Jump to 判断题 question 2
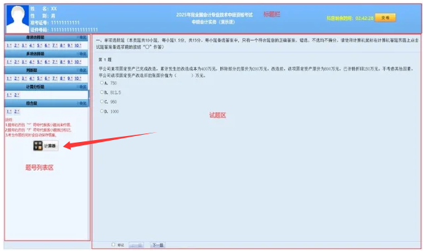Image resolution: width=423 pixels, height=251 pixels. [x=17, y=79]
